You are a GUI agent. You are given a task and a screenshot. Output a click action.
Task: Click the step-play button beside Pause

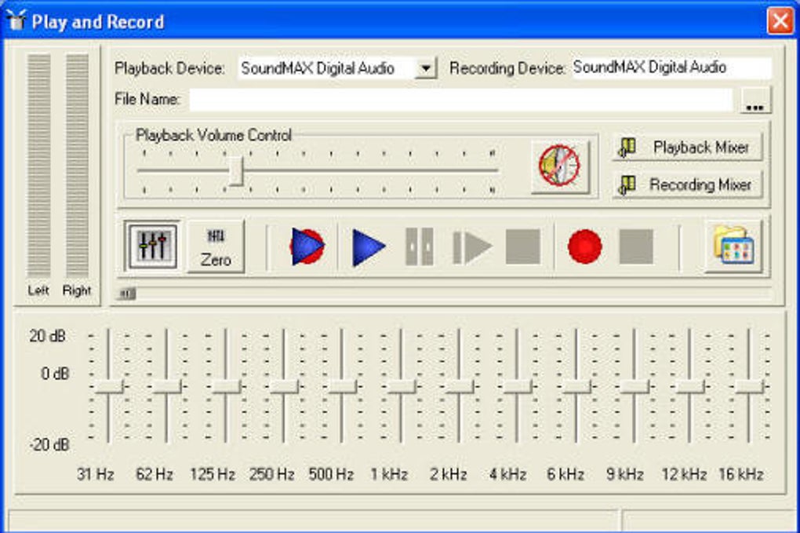tap(471, 247)
